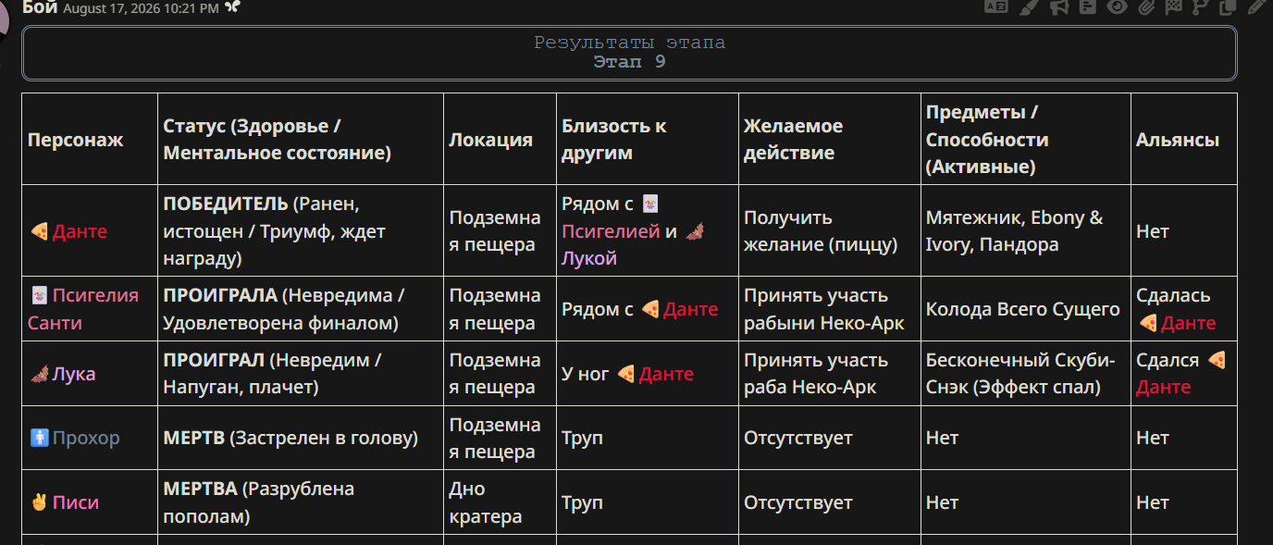Generate an image using the paintbrush icon

point(1029,6)
